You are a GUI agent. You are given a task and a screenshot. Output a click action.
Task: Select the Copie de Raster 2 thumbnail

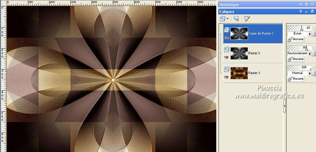(239, 33)
